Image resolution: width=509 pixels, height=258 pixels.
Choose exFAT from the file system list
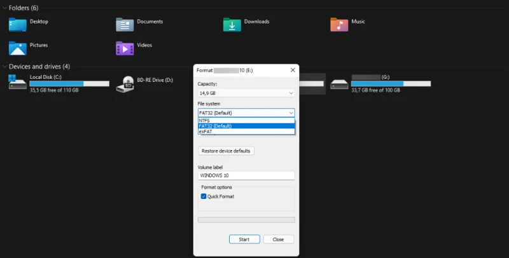click(x=246, y=132)
